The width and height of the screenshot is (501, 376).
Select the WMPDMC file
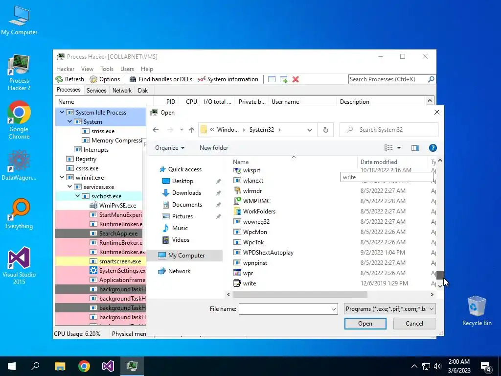coord(252,201)
